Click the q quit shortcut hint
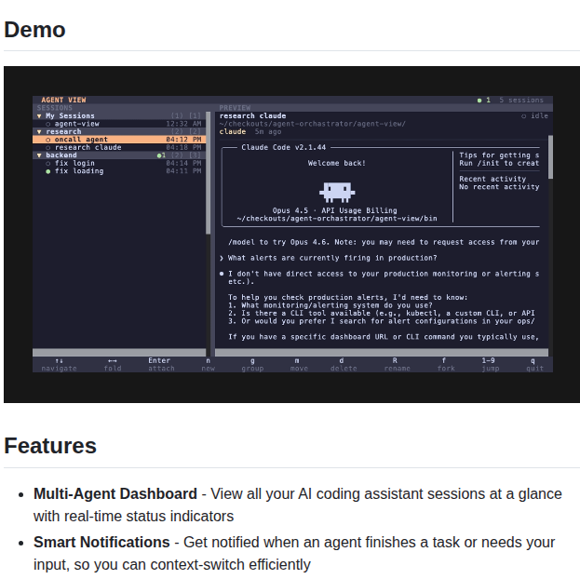580x579 pixels. click(535, 364)
